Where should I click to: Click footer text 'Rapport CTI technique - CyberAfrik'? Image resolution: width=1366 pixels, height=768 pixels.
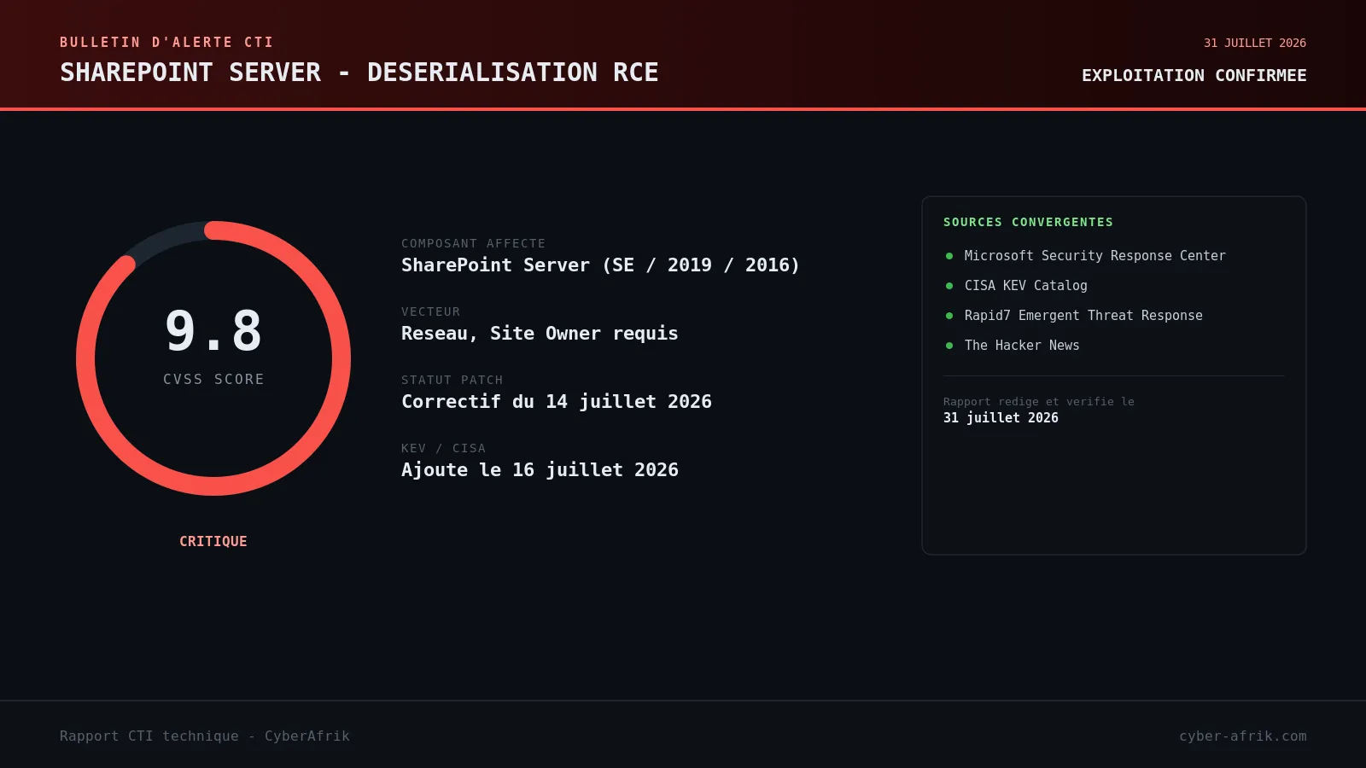[x=205, y=736]
